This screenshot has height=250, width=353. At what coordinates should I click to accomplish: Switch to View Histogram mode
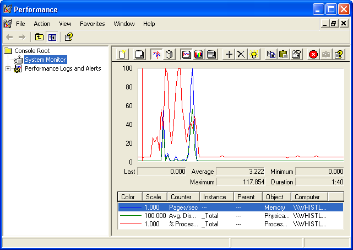tap(199, 54)
